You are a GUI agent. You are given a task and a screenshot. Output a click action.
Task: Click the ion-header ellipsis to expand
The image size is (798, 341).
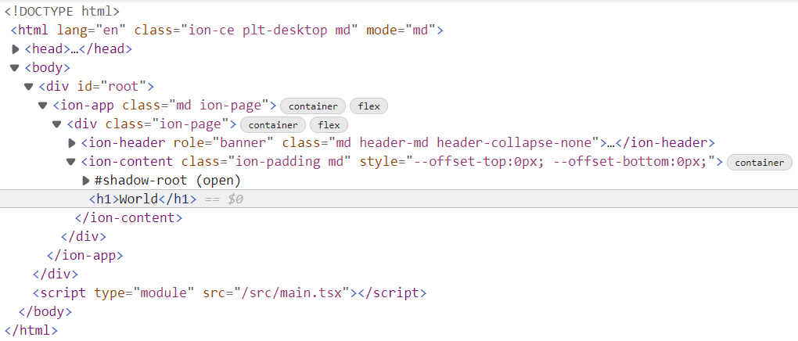coord(611,144)
